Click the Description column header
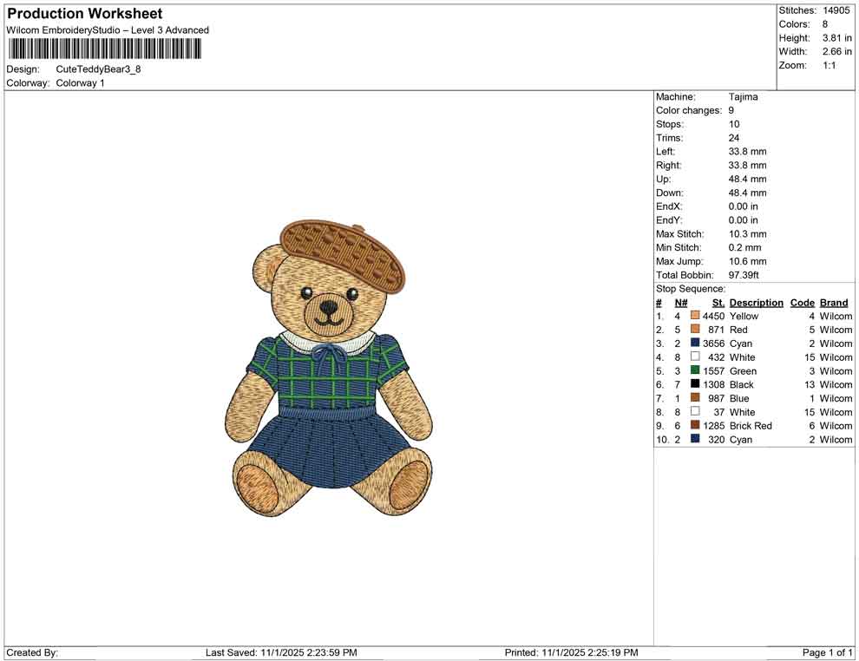859x661 pixels. [756, 302]
